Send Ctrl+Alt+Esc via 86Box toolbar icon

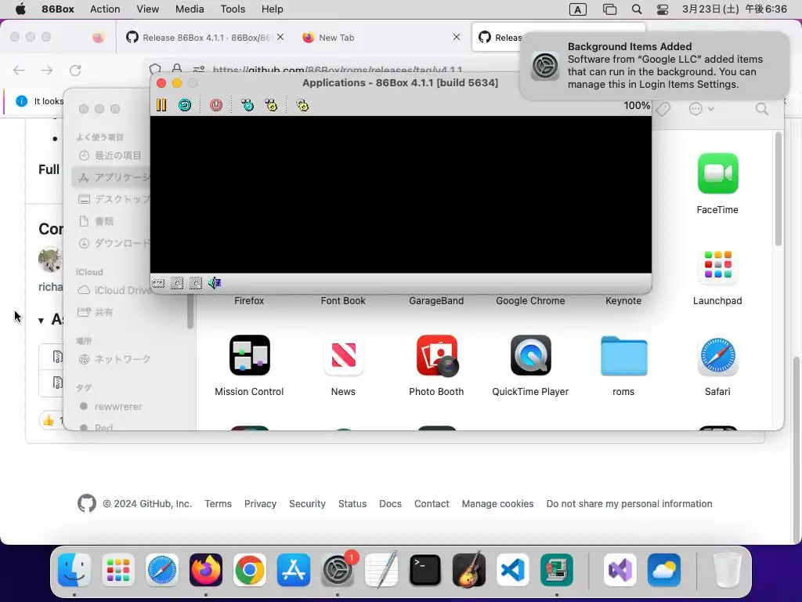(x=271, y=105)
